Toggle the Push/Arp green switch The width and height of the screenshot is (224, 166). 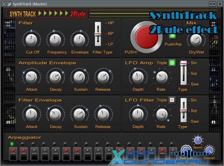[172, 36]
